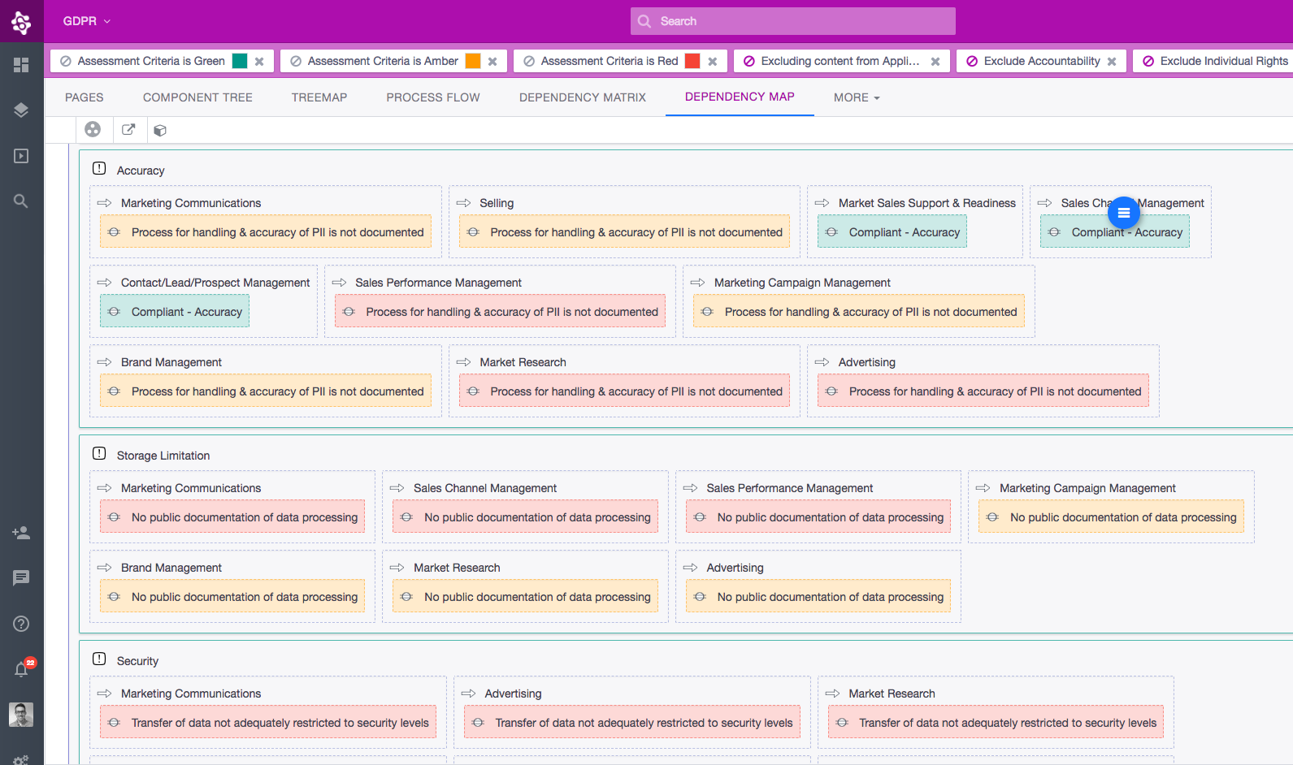Toggle the Excluding content filter circle icon

[749, 61]
